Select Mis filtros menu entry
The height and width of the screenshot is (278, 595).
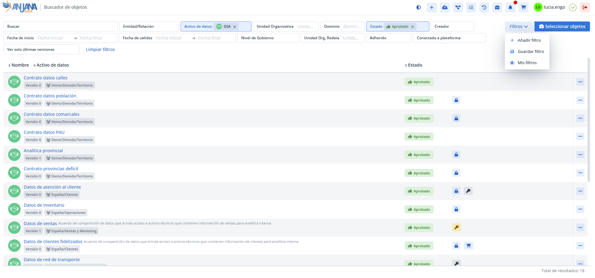pyautogui.click(x=527, y=63)
